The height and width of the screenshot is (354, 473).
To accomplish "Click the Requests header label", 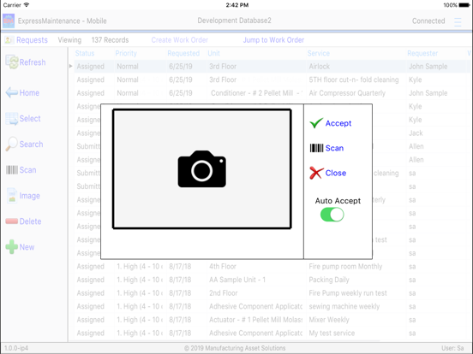I will click(32, 40).
